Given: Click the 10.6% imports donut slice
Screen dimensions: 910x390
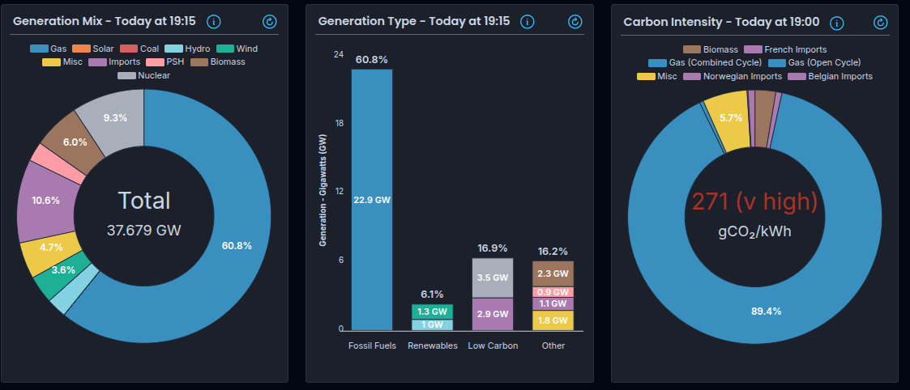Looking at the screenshot, I should point(46,201).
